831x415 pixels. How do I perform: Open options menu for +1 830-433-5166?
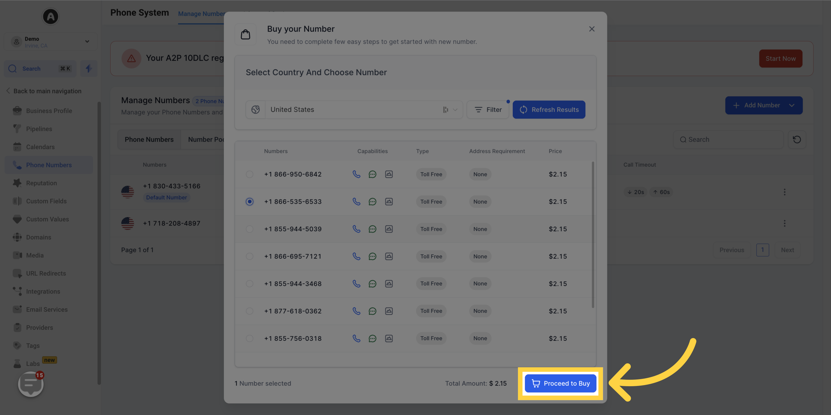785,192
